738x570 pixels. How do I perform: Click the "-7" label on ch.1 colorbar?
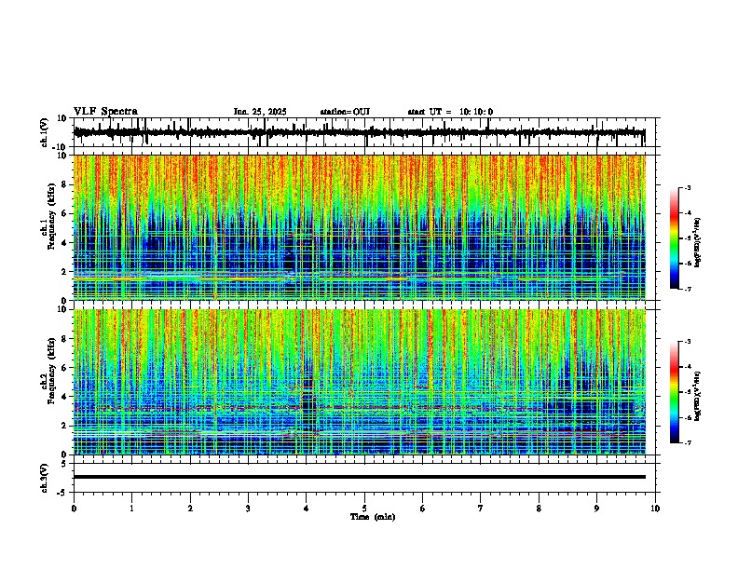click(x=687, y=289)
